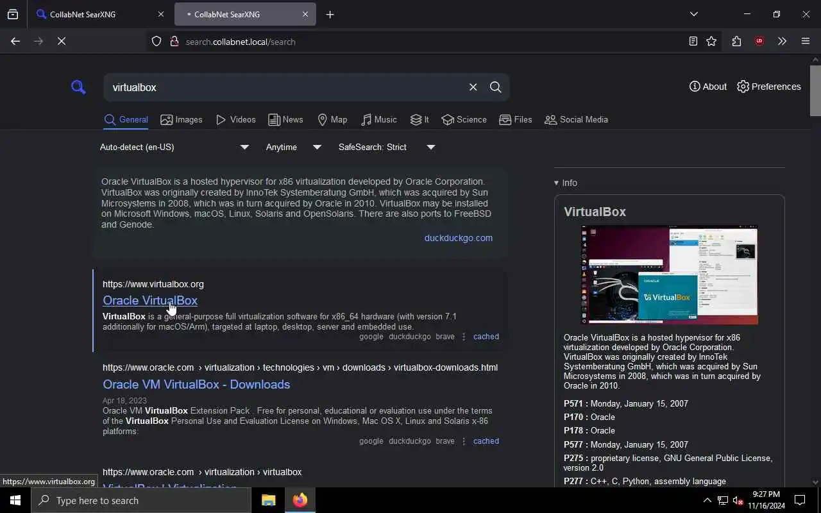Go back to the previous page
Image resolution: width=821 pixels, height=513 pixels.
coord(15,41)
